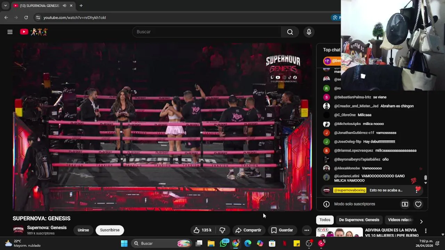This screenshot has width=445, height=250.
Task: Dislike the video with thumbs-down
Action: click(x=222, y=230)
